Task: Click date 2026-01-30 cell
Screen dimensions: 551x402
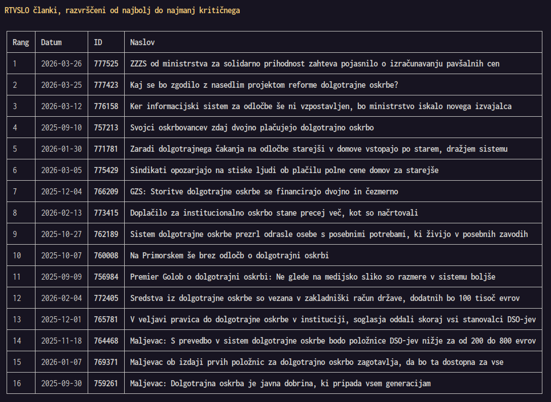Action: (x=61, y=149)
